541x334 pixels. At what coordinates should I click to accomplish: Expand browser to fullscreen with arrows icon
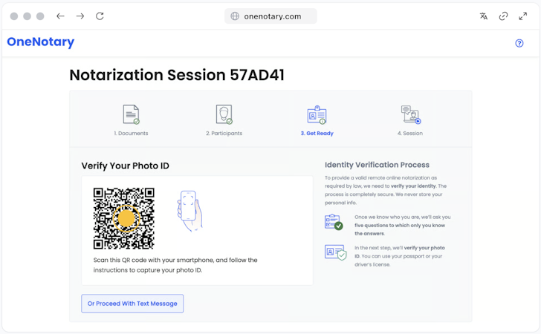pyautogui.click(x=522, y=16)
